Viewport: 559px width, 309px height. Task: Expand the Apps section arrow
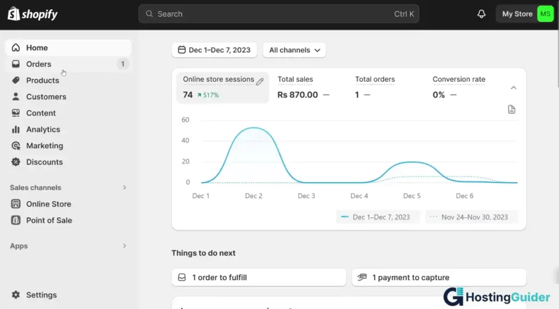tap(124, 246)
